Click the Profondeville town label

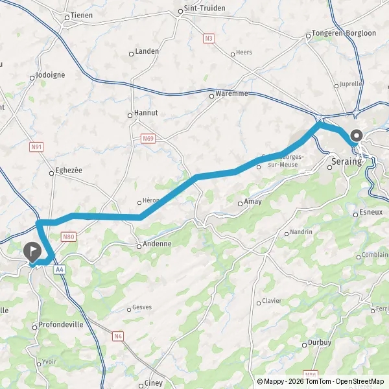tap(61, 325)
